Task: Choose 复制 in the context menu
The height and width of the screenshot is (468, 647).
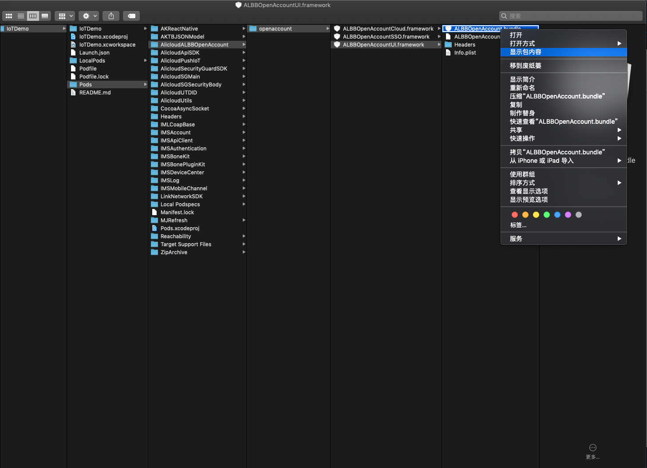Action: [564, 105]
